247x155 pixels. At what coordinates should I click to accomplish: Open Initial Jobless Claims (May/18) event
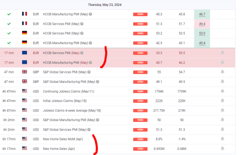(65, 101)
